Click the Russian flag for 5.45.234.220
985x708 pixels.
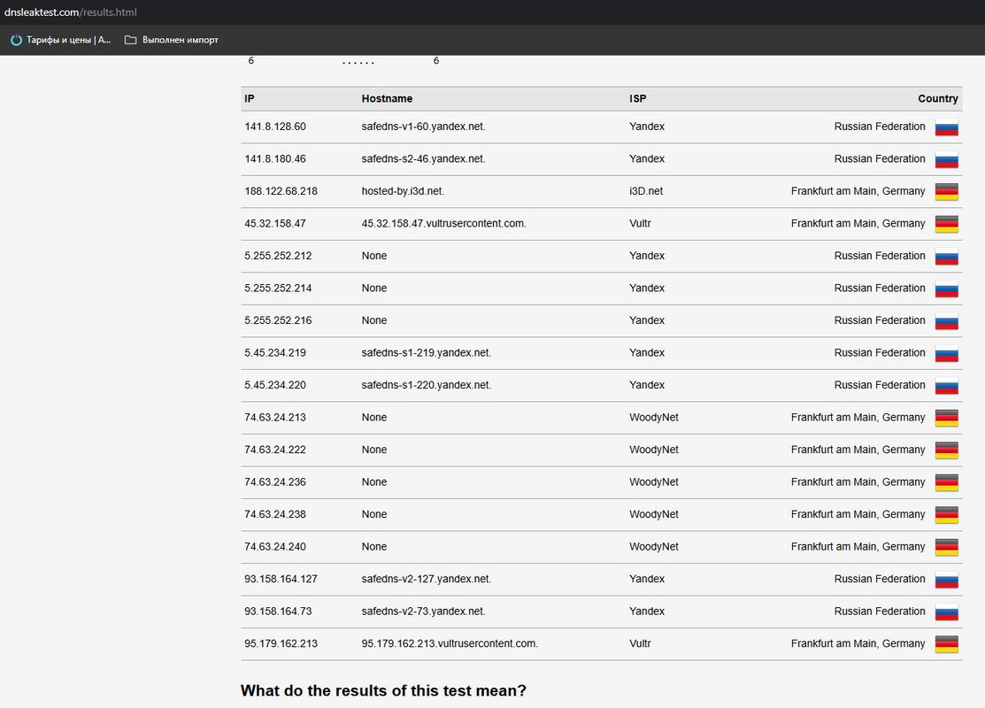947,387
